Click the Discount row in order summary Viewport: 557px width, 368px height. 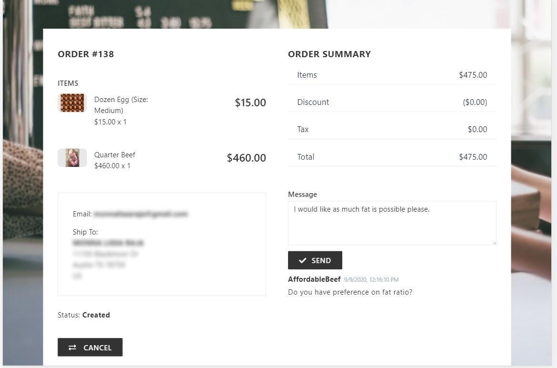(392, 102)
